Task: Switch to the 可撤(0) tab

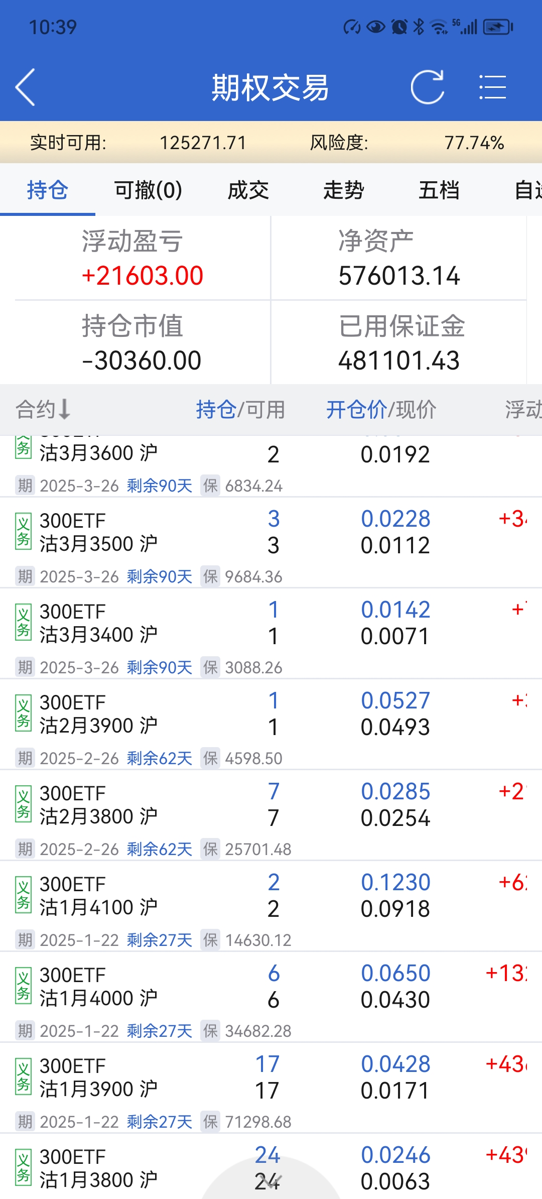Action: pyautogui.click(x=148, y=190)
